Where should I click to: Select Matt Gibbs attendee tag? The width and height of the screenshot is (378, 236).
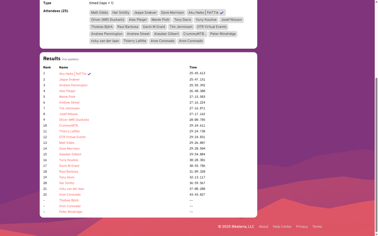[x=99, y=13]
